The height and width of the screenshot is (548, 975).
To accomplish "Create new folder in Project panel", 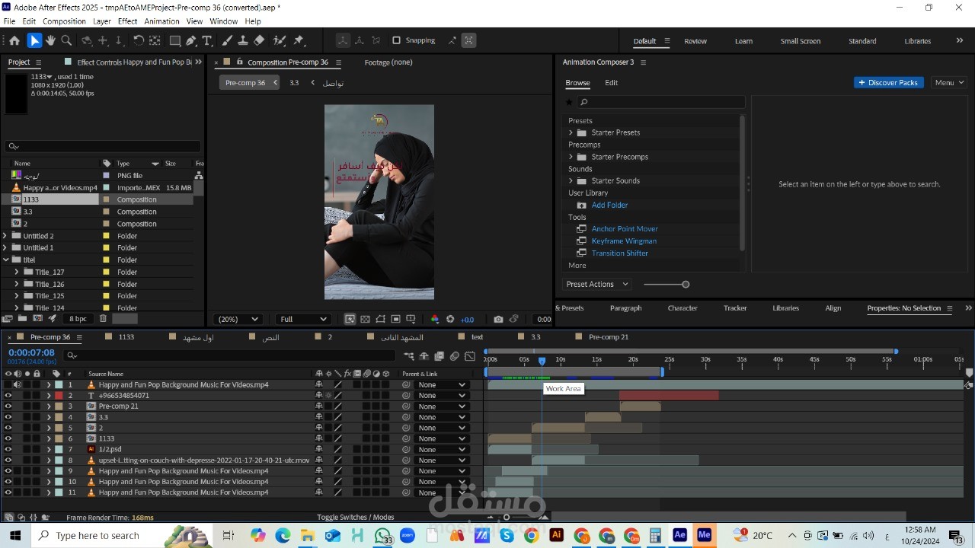I will coord(23,319).
